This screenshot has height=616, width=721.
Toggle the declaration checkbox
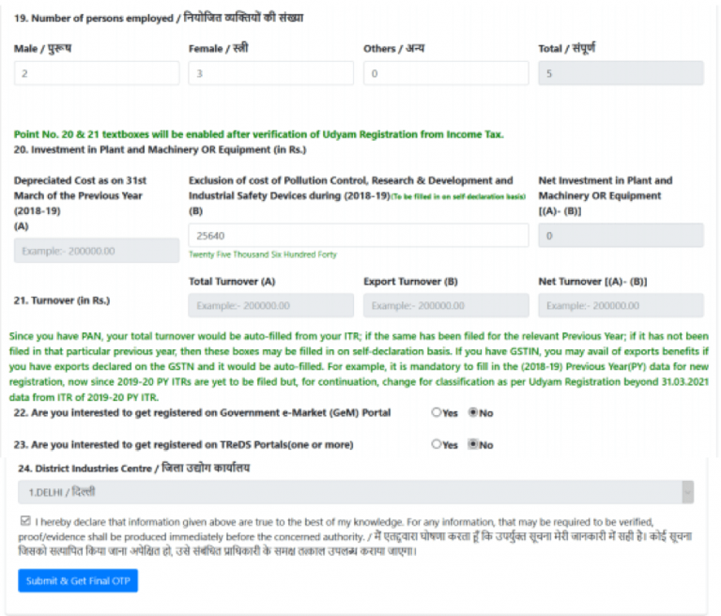24,520
